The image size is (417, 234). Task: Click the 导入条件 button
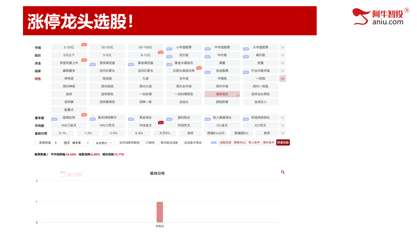coord(254,142)
